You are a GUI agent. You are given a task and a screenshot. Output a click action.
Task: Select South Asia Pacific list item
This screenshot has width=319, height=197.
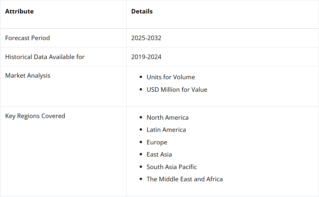point(172,167)
